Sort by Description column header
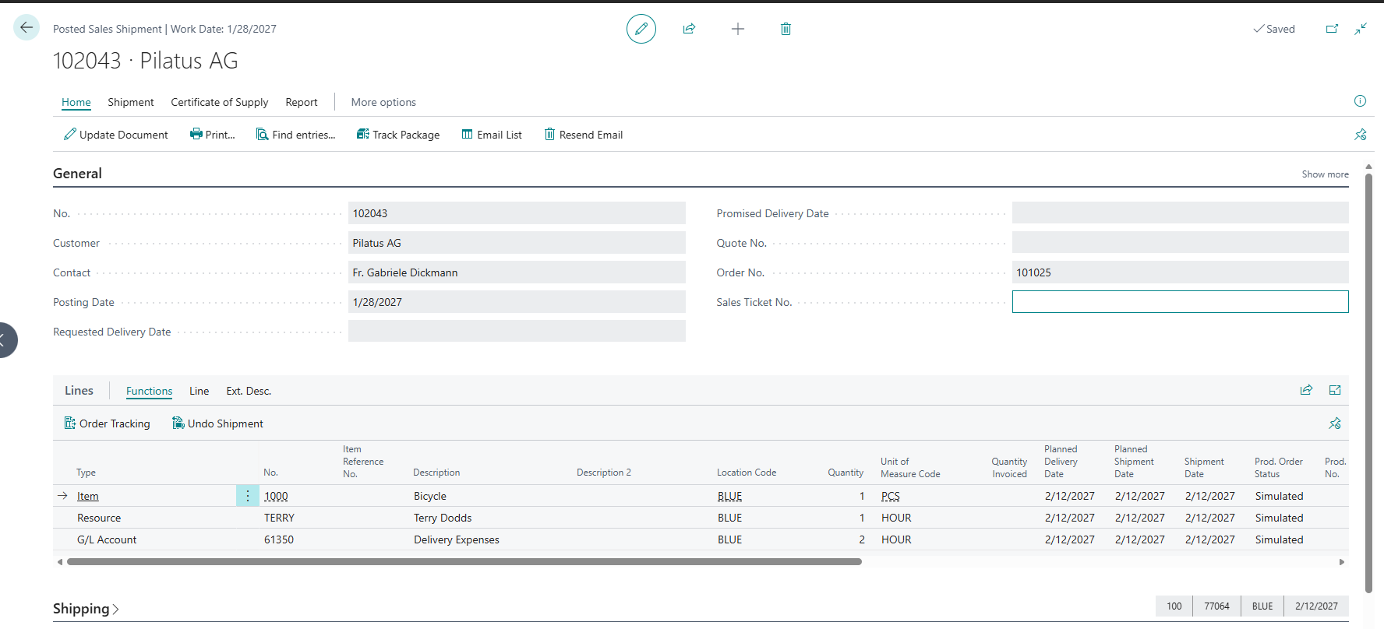 (x=436, y=473)
